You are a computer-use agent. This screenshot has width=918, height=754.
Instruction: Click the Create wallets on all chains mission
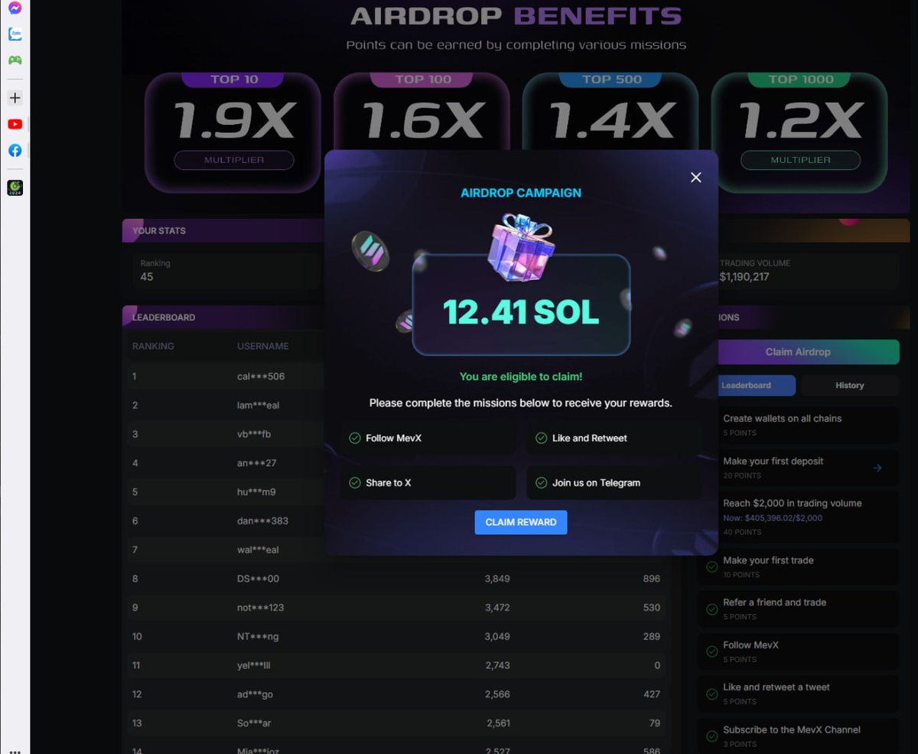coord(798,425)
